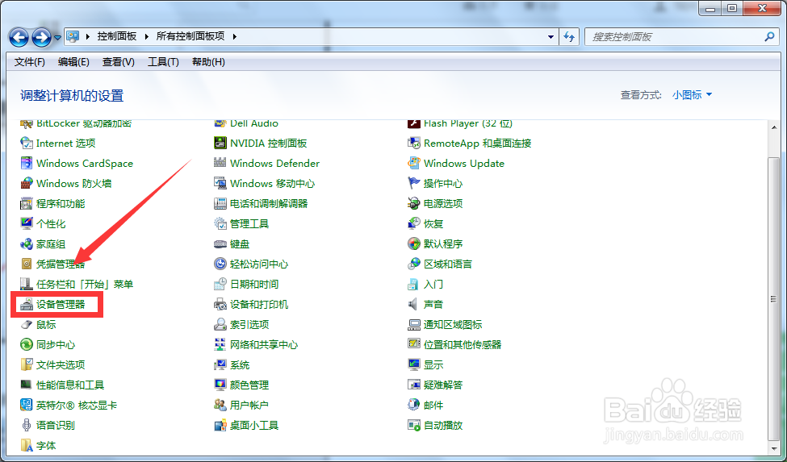Click the 个性化 icon

[26, 223]
